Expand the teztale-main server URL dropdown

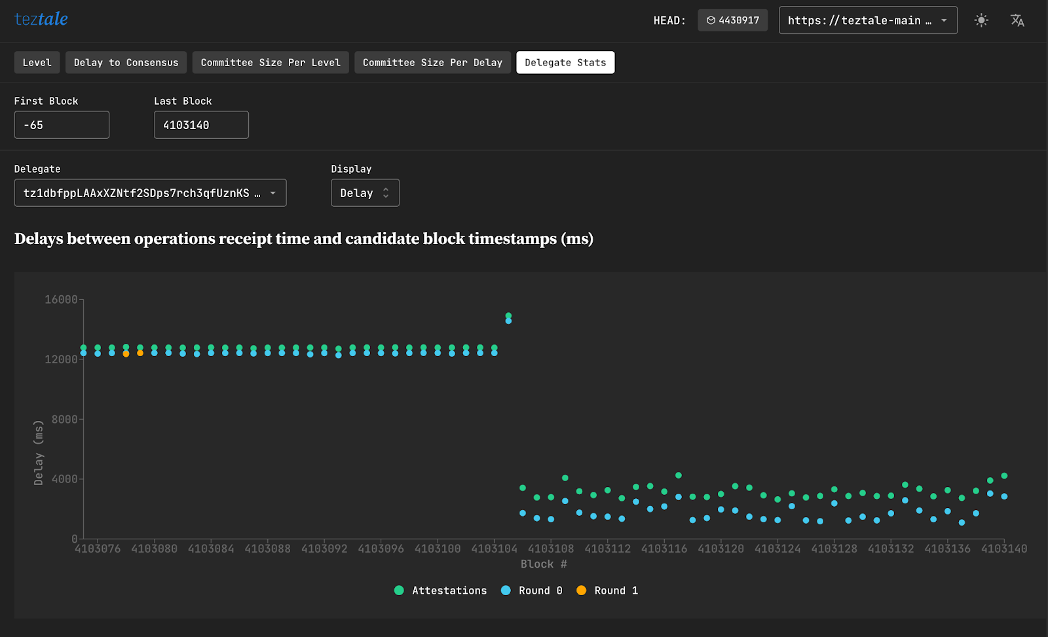pos(867,20)
